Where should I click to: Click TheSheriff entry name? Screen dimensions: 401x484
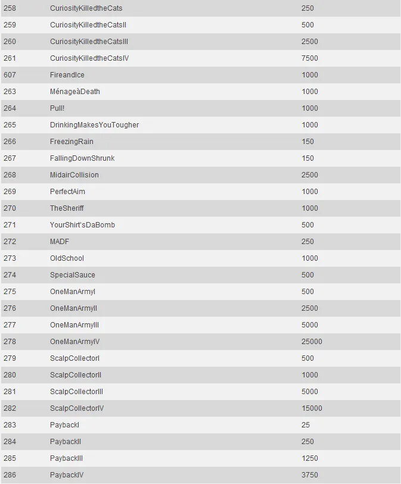click(67, 208)
